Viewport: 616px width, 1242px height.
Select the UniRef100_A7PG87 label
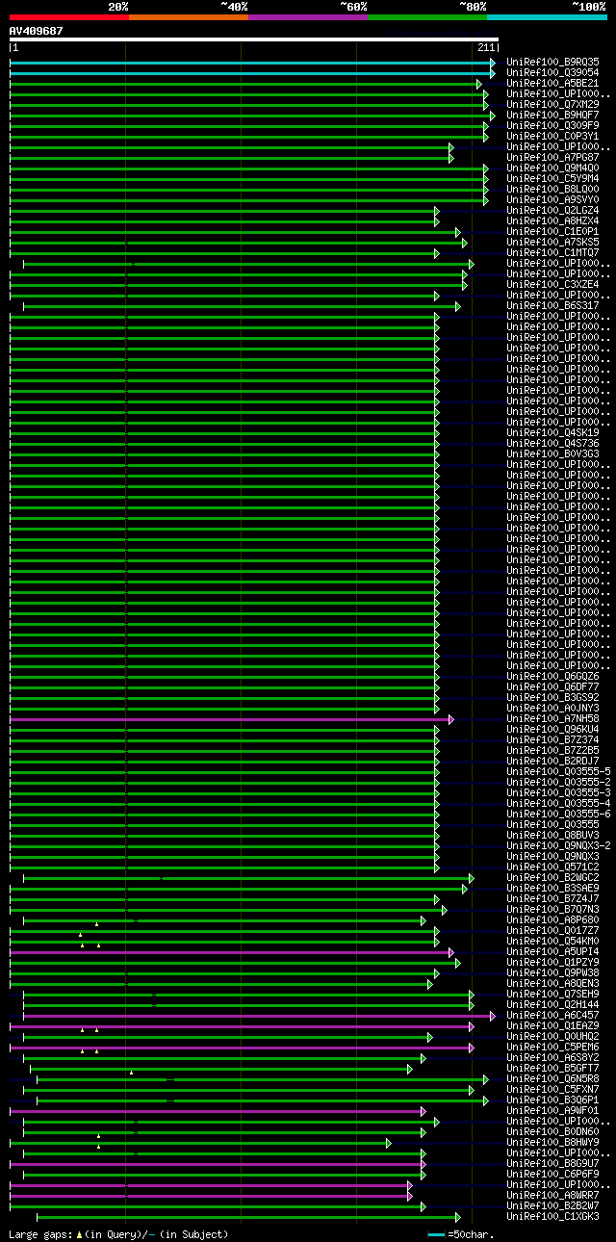pos(552,157)
